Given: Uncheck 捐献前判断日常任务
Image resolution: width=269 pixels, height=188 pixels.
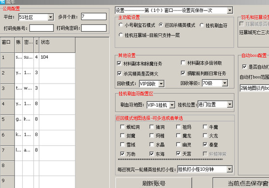Looking at the screenshot, I should tap(183, 73).
